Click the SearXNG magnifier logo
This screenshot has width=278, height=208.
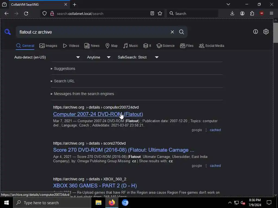[8, 32]
